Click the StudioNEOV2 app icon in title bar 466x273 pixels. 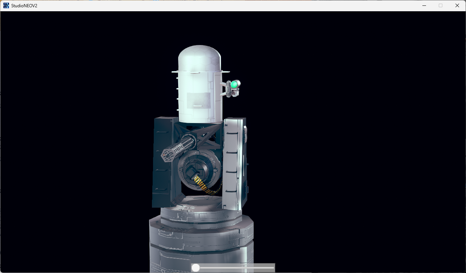pos(6,5)
